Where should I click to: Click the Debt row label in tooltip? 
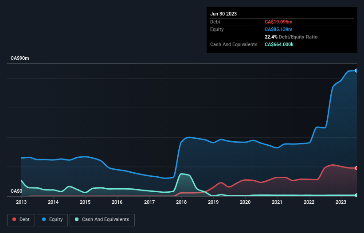pyautogui.click(x=215, y=22)
